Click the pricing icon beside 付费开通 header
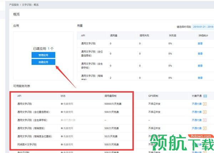Screen dimensions: 214x153 click(205, 96)
